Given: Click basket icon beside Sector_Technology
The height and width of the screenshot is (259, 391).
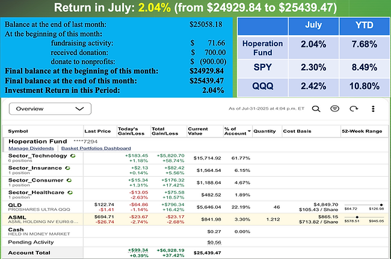Looking at the screenshot, I should [x=73, y=156].
